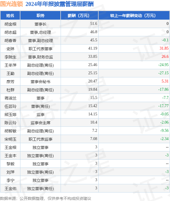Image resolution: width=170 pixels, height=201 pixels.
Task: Click the name 黎毅
Action: 10,164
